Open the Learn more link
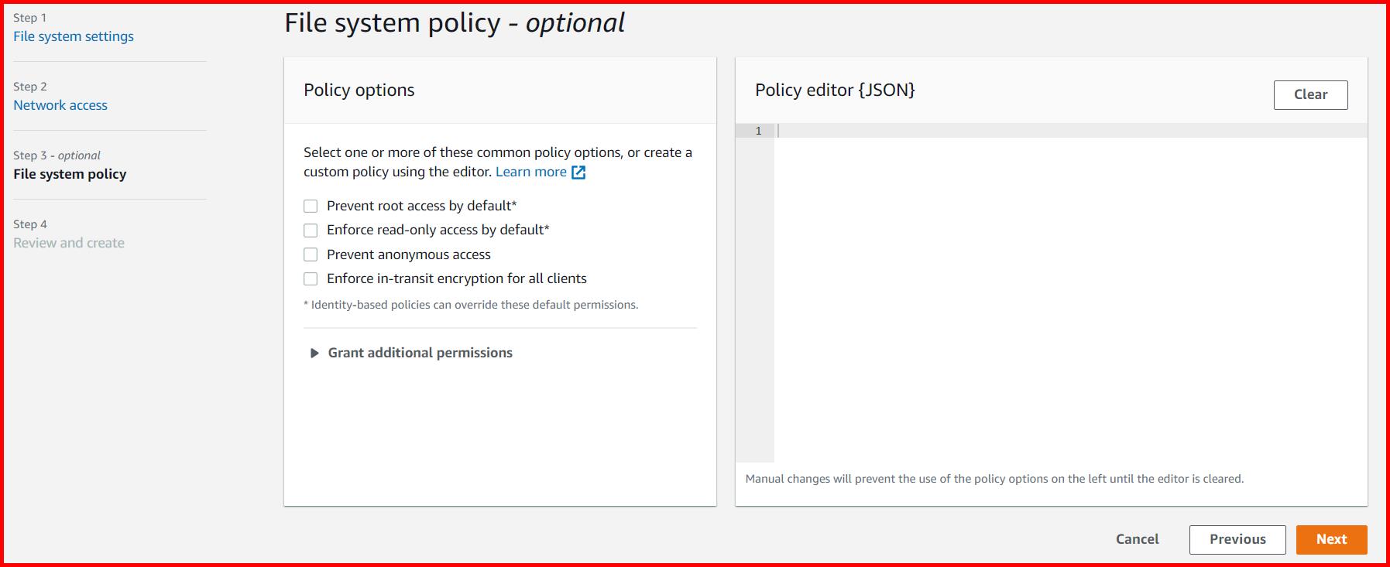The image size is (1390, 567). [531, 172]
